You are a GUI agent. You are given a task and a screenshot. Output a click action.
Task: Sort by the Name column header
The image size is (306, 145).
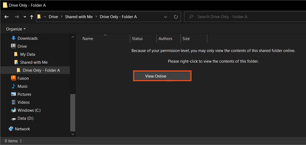pyautogui.click(x=88, y=39)
